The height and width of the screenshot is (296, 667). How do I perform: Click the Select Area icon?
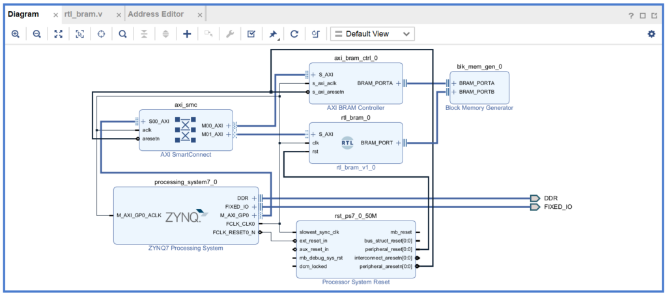79,34
